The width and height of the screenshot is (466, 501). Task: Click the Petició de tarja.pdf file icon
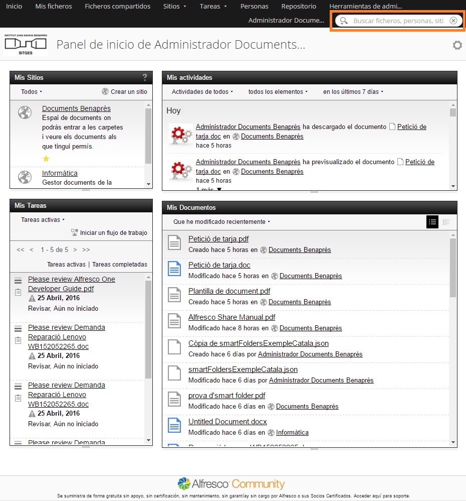point(174,242)
